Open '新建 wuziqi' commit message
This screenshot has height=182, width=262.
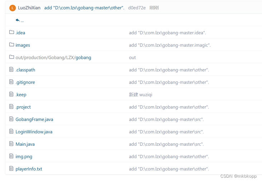pos(140,95)
